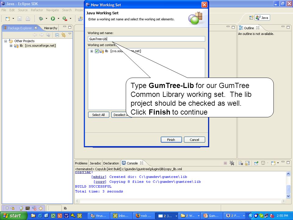
Task: Click the Print toolbar icon
Action: click(28, 19)
